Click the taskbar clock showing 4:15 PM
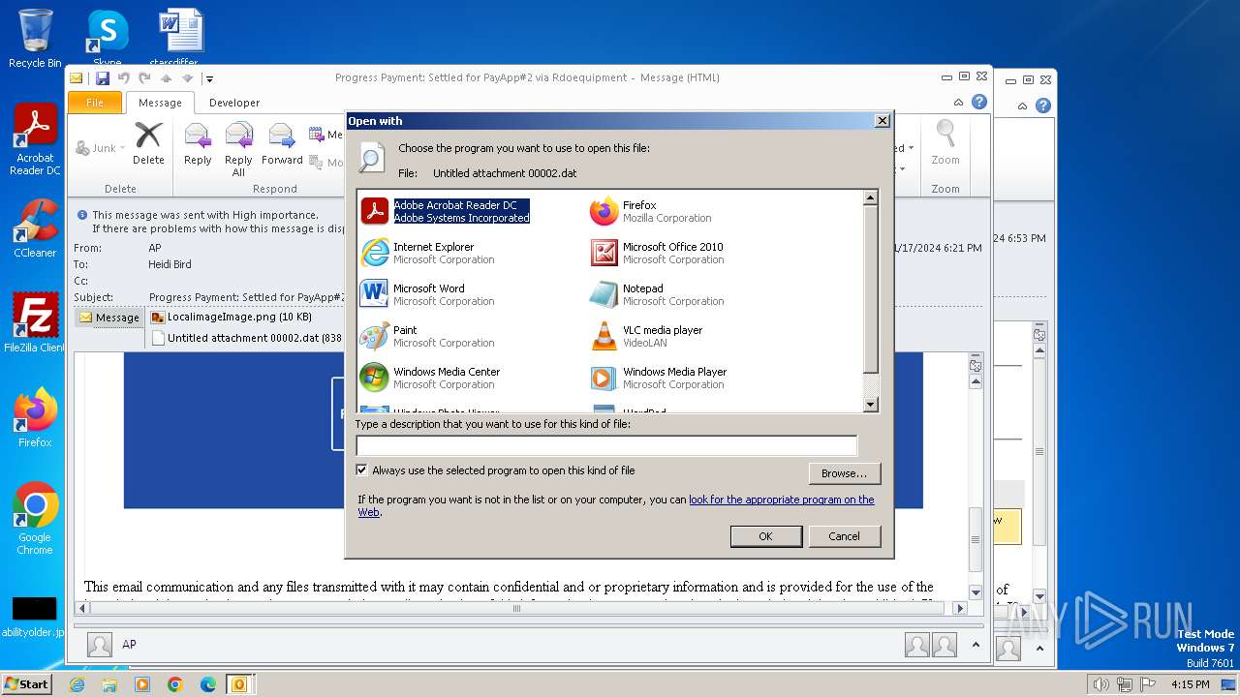 pyautogui.click(x=1191, y=684)
